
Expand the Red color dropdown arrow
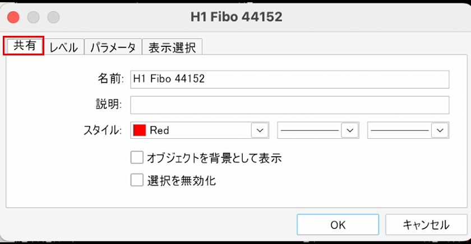coord(260,130)
